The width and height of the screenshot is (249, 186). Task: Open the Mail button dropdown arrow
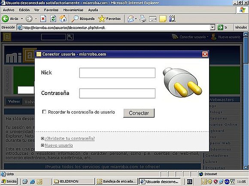(136, 19)
